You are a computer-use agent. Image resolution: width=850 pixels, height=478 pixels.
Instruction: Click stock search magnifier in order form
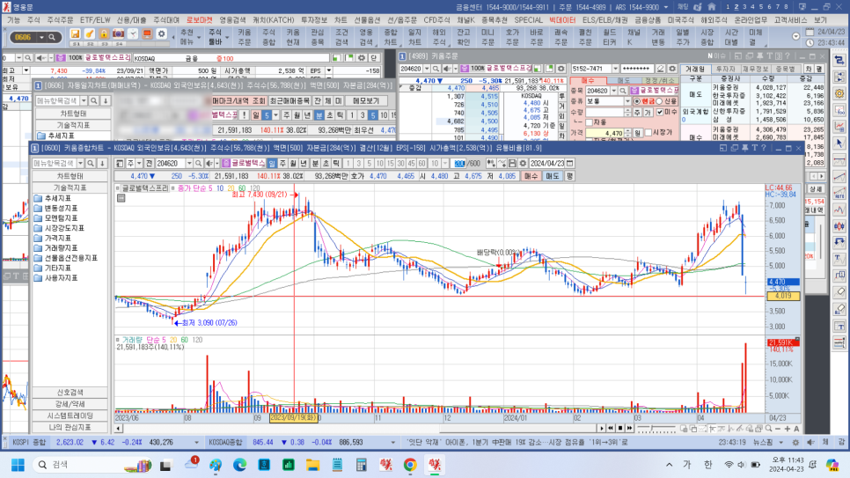tap(622, 91)
